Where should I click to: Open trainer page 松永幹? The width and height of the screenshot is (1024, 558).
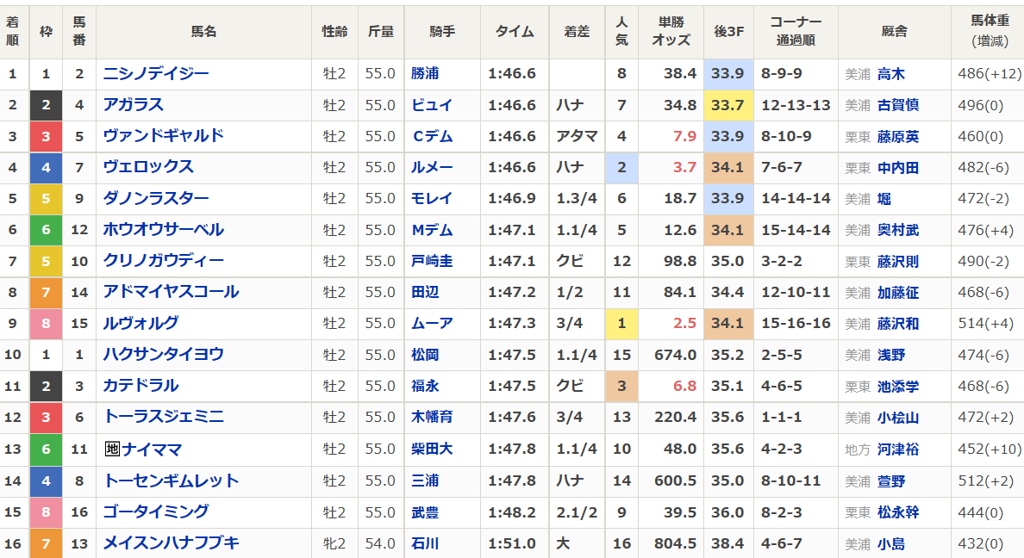coord(898,512)
